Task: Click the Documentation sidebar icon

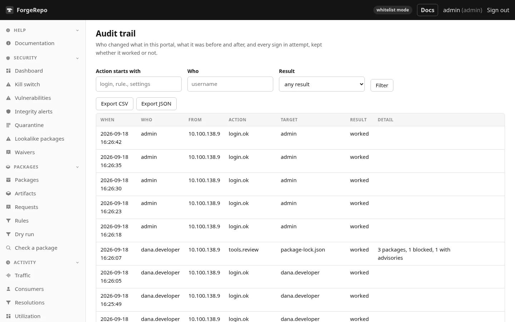Action: pyautogui.click(x=8, y=43)
